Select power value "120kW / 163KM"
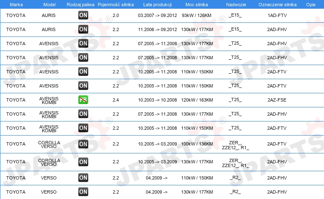324x199 pixels. coord(197,100)
